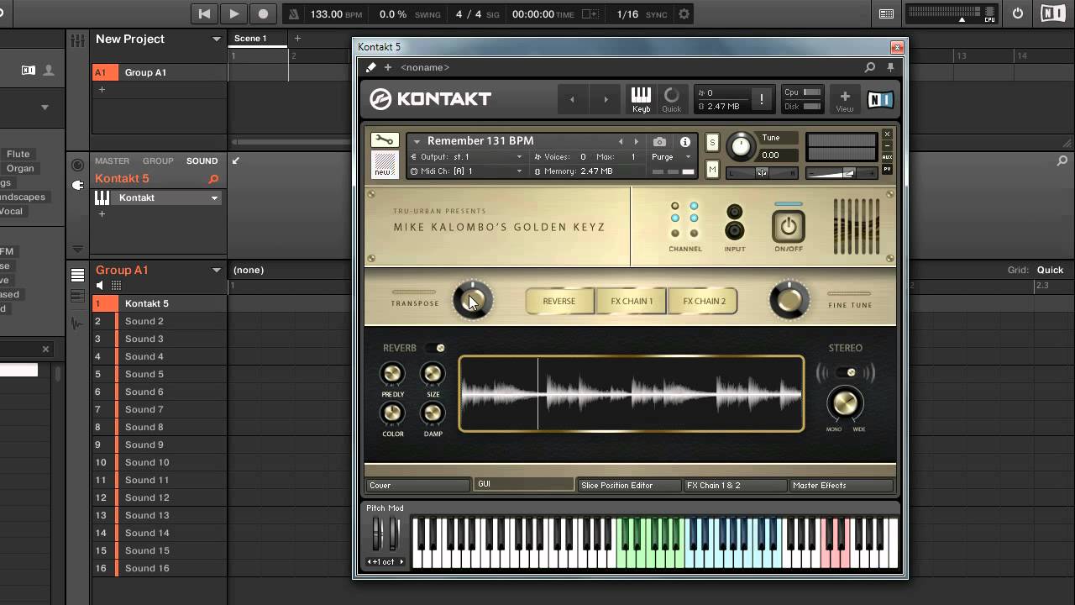This screenshot has width=1075, height=605.
Task: Click the FX CHAIN 1 button
Action: [x=632, y=301]
